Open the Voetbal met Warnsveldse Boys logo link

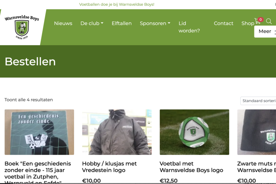[x=191, y=167]
